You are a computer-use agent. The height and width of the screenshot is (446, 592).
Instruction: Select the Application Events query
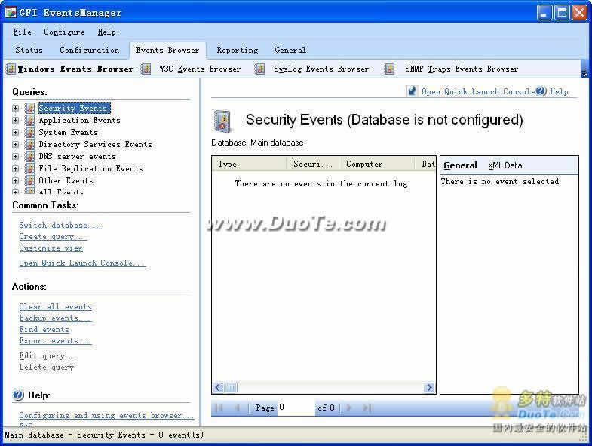coord(80,120)
